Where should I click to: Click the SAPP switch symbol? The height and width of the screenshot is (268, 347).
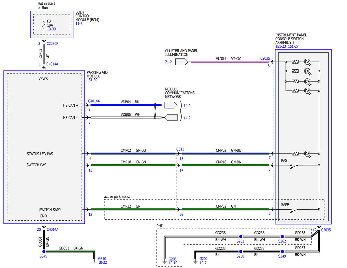click(x=295, y=210)
